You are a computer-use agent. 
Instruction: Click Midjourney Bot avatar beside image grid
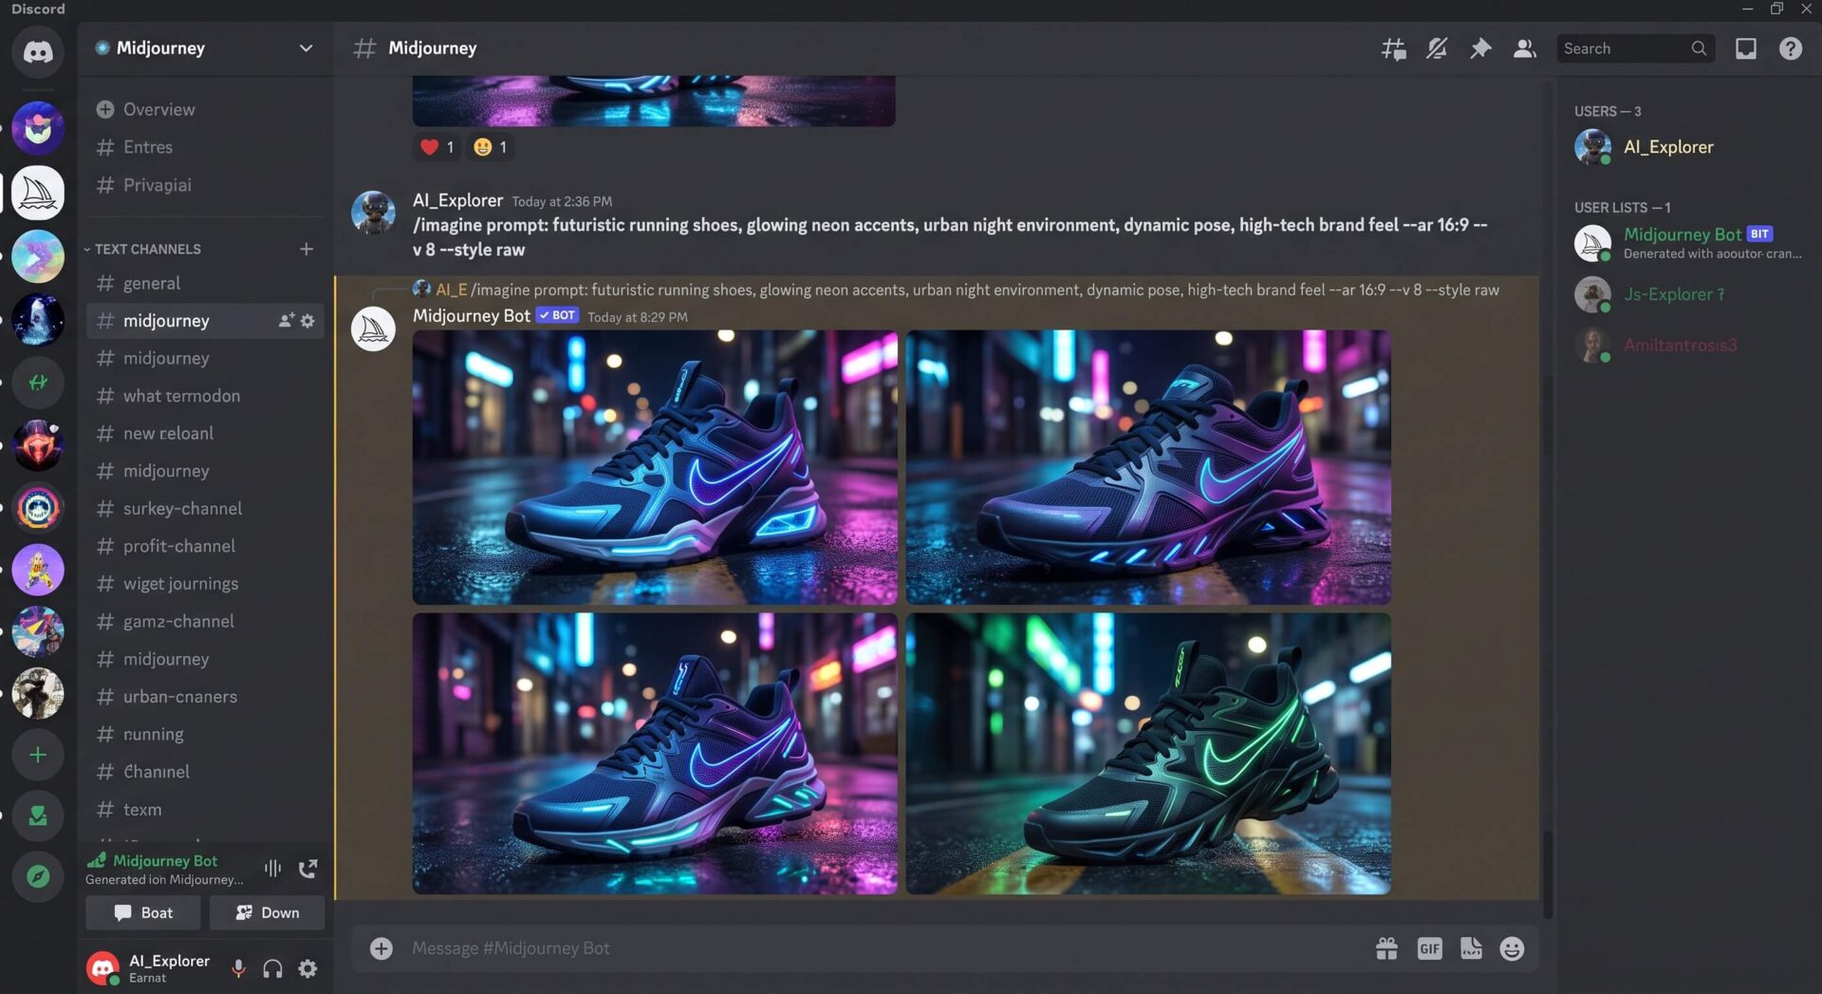[373, 329]
